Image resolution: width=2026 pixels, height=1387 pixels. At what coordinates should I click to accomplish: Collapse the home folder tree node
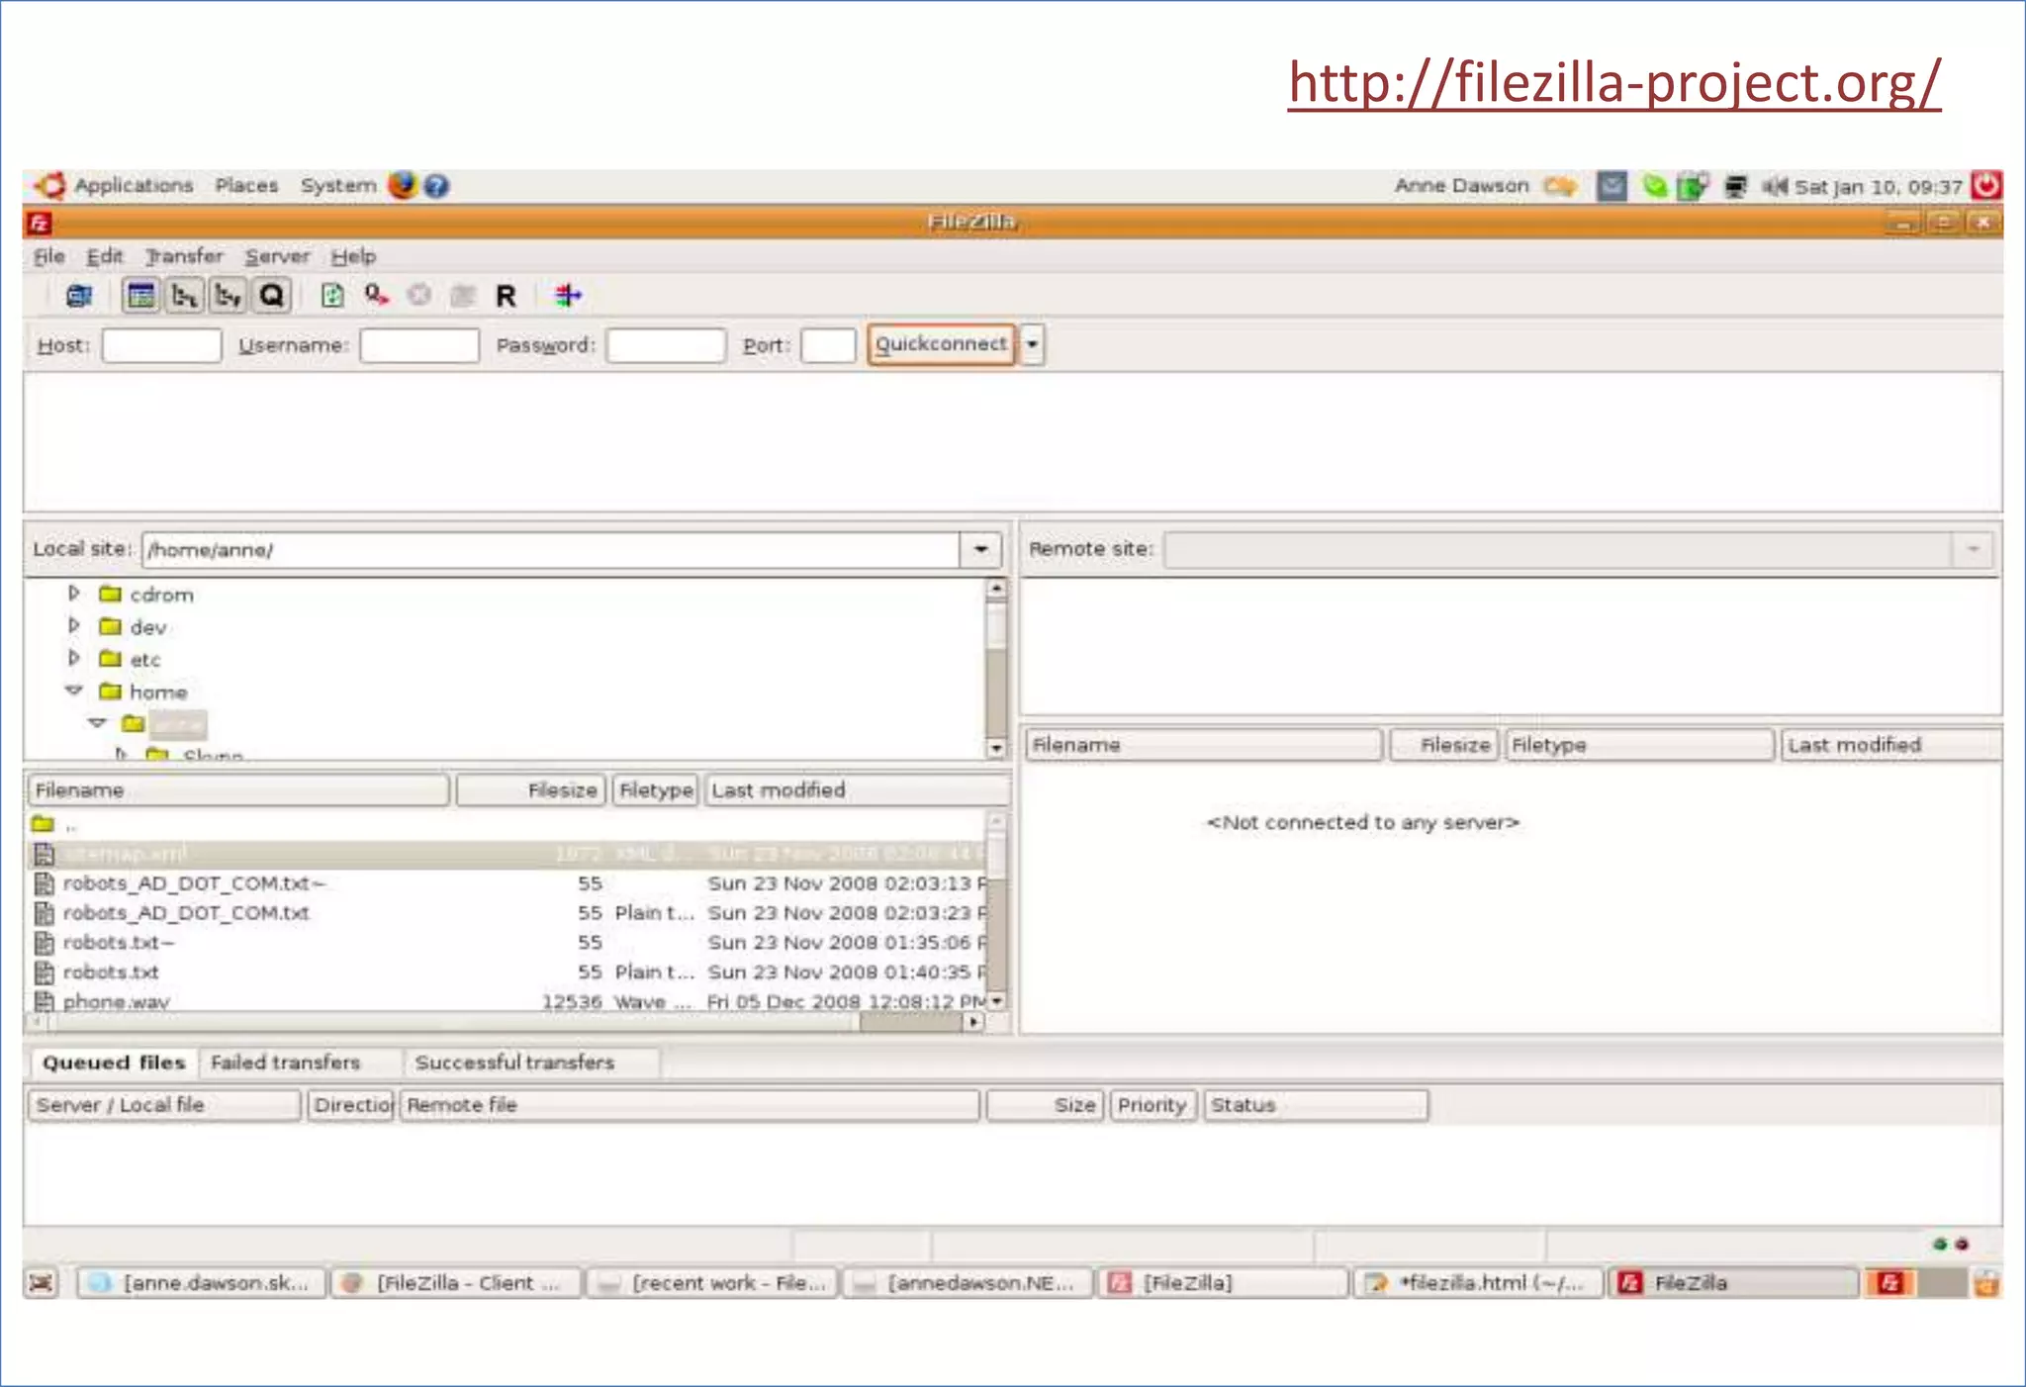[x=74, y=691]
